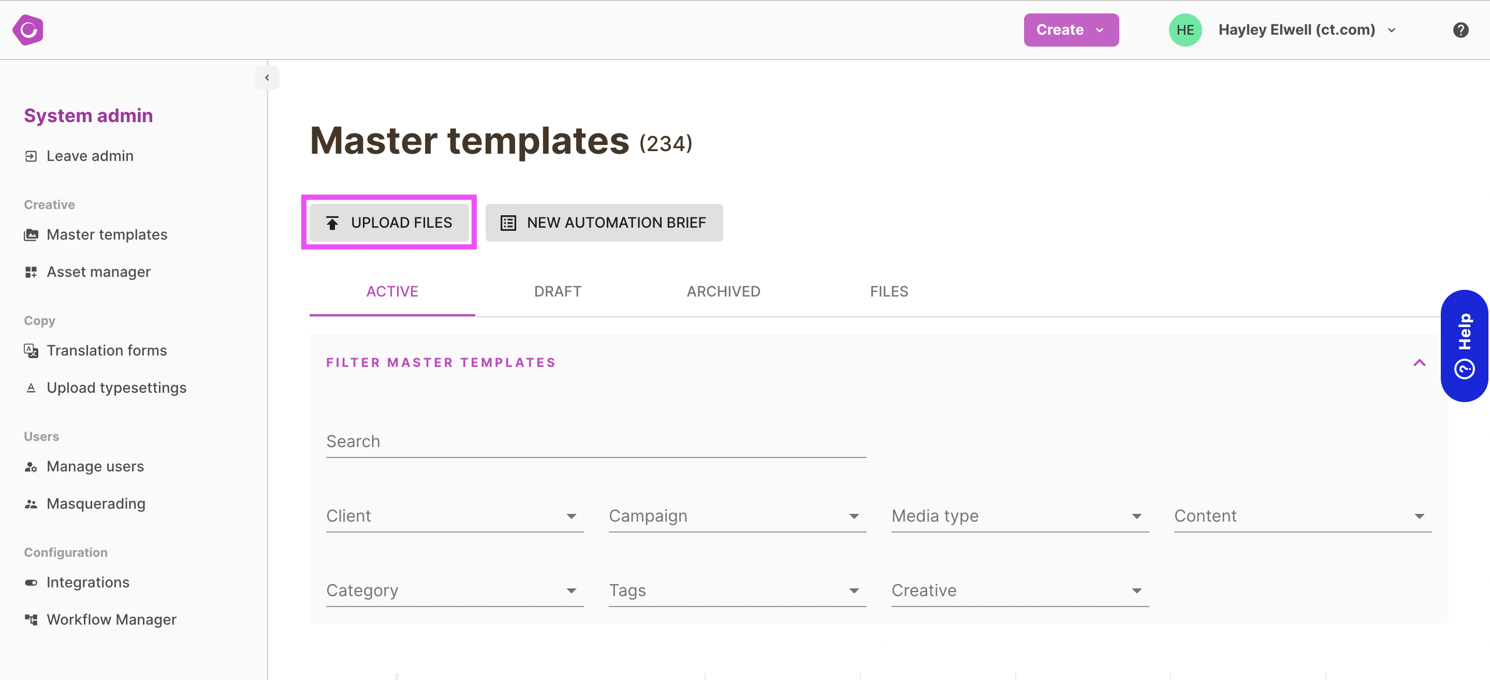
Task: Click the HE user avatar
Action: click(1185, 29)
